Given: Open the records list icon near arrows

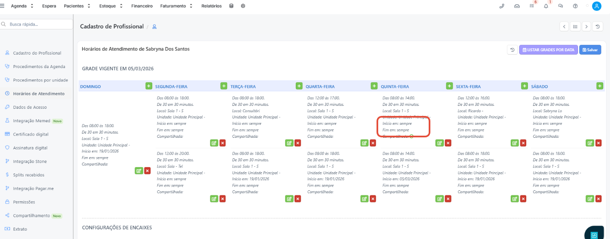Looking at the screenshot, I should (x=575, y=26).
